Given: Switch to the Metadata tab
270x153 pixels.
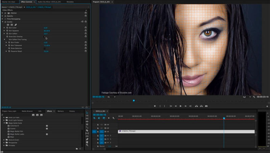Looking at the screenshot, I should (70, 2).
